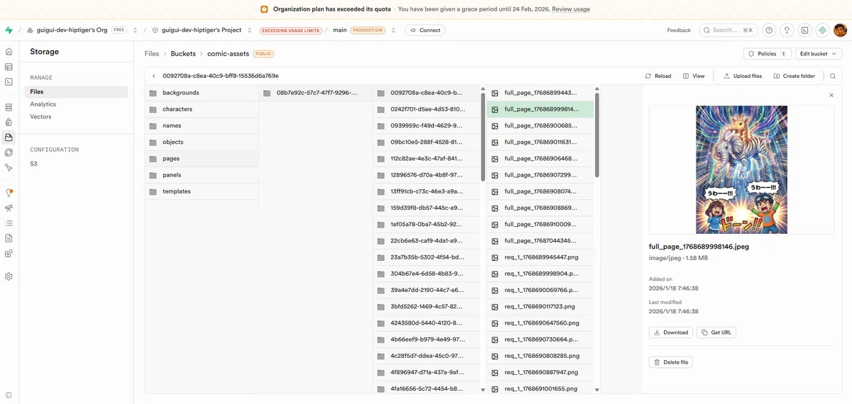Screen dimensions: 852x404
Task: Expand the branch switcher next to PRODUCTION
Action: (393, 30)
